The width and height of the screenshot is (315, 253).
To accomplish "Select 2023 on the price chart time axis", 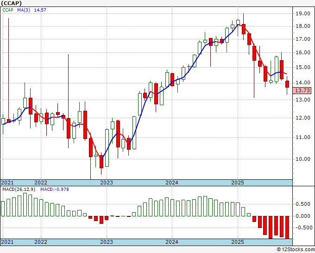I will 107,183.
